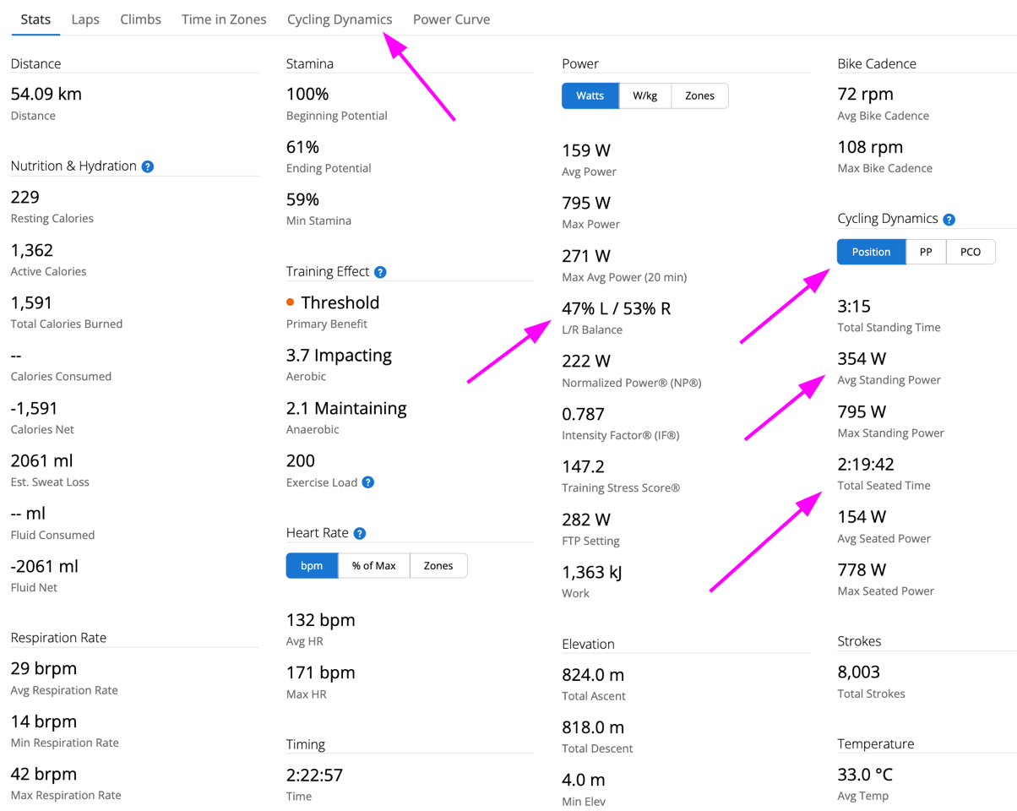View the Power Curve tab
1017x811 pixels.
tap(451, 19)
